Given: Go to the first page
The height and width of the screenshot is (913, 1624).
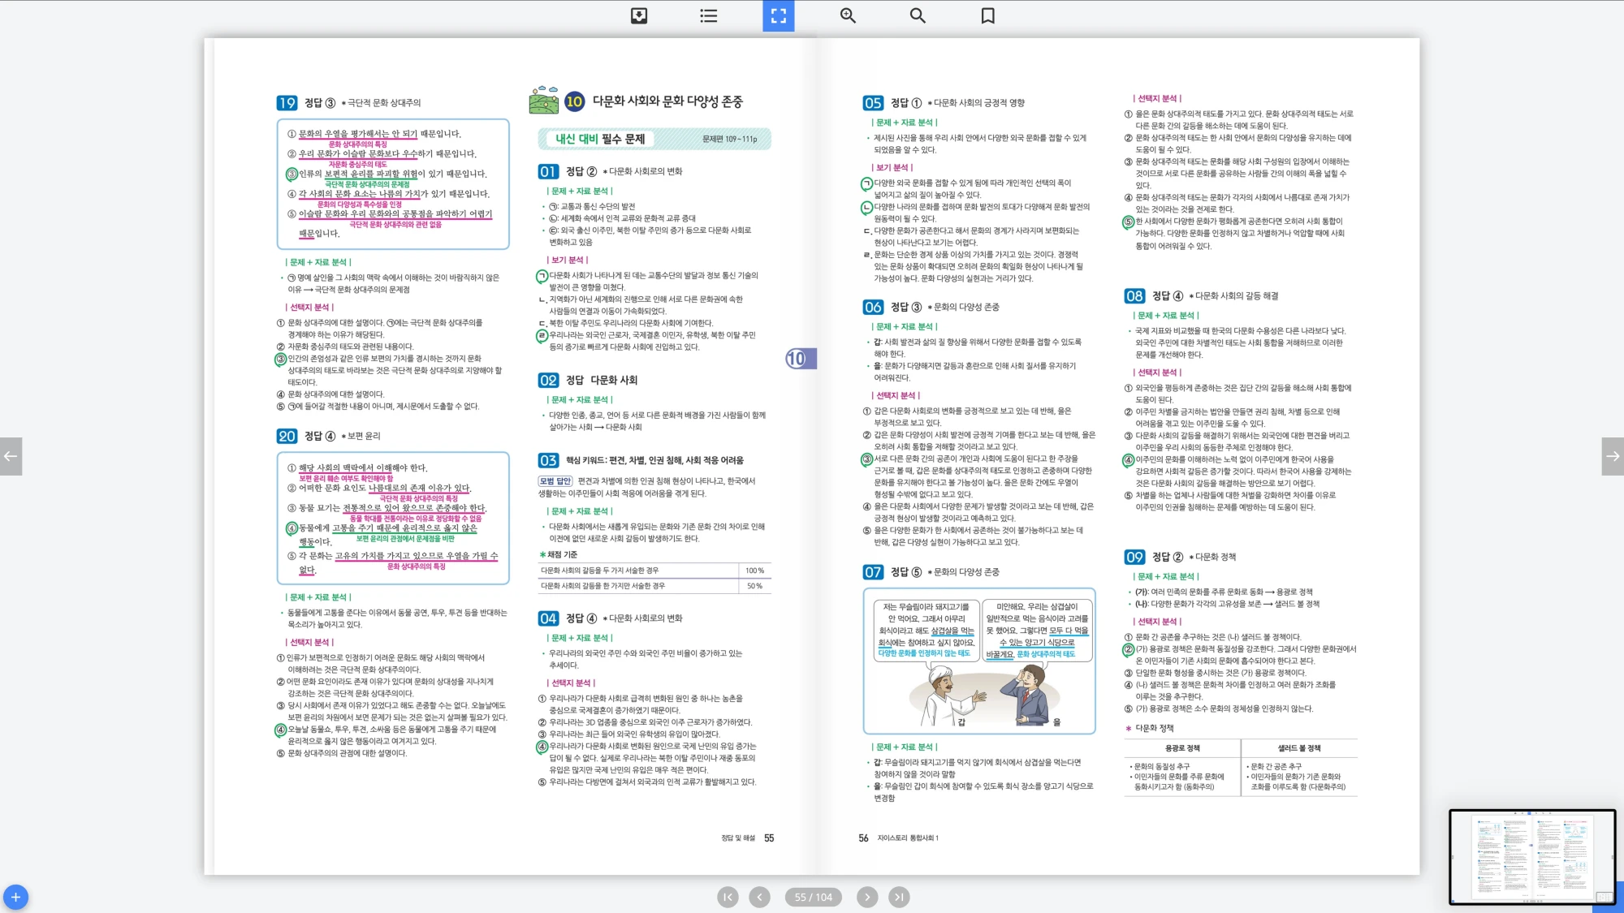Looking at the screenshot, I should [728, 897].
